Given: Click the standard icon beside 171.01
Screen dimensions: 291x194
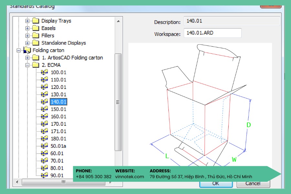Looking at the screenshot, I should coord(44,131).
